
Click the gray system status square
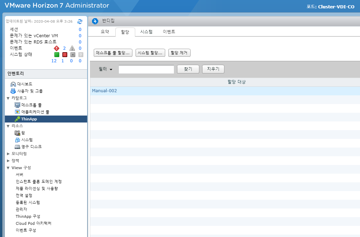click(73, 55)
